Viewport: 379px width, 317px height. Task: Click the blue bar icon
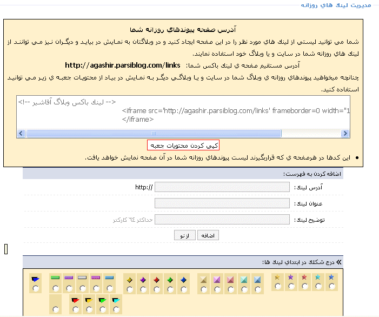pyautogui.click(x=109, y=278)
